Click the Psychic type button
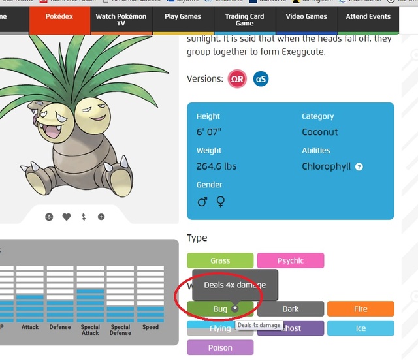 point(291,260)
